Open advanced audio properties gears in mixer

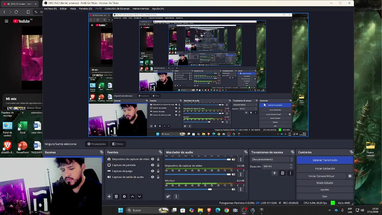click(x=168, y=196)
